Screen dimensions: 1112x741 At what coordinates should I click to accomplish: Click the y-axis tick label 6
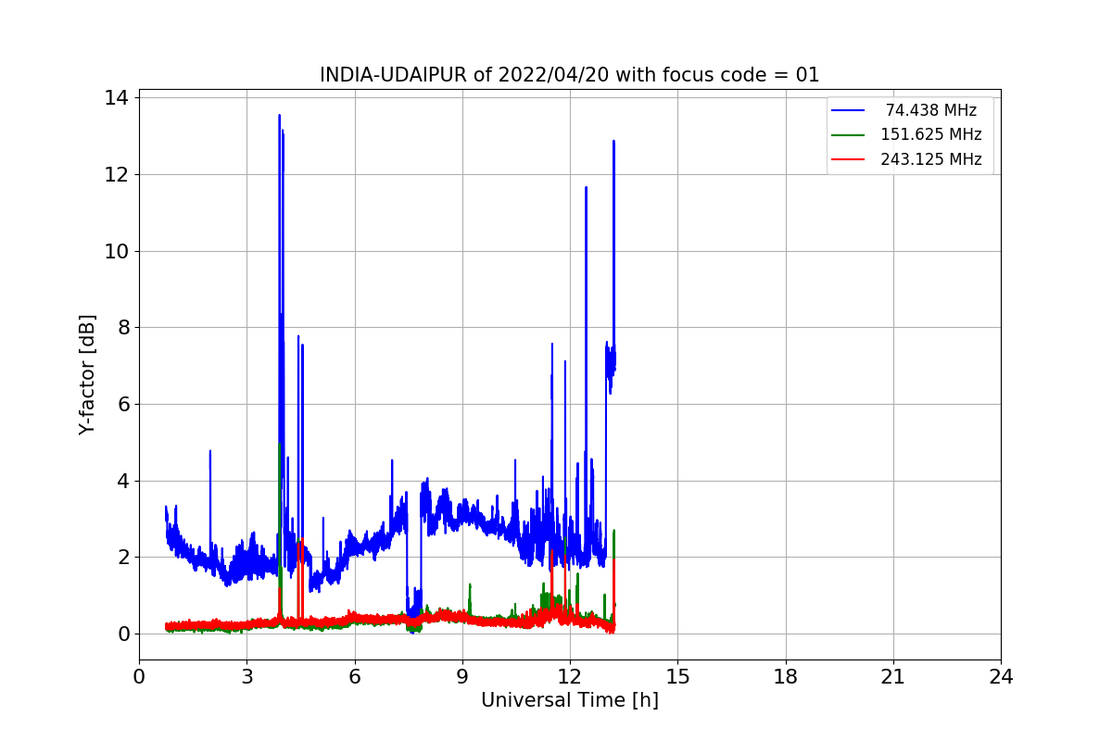tap(124, 404)
